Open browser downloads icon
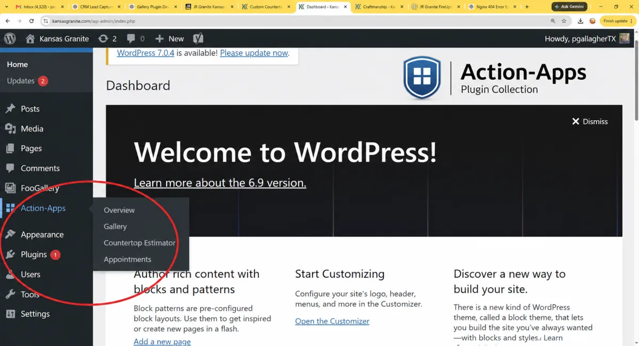Viewport: 639px width, 346px height. pyautogui.click(x=581, y=21)
